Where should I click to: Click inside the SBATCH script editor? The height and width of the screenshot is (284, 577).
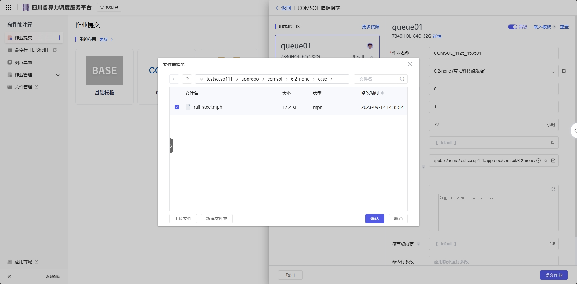click(x=498, y=212)
